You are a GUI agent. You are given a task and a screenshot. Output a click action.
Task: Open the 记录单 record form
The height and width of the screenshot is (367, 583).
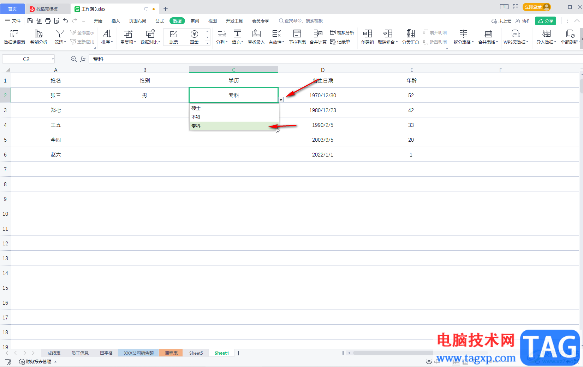coord(340,42)
